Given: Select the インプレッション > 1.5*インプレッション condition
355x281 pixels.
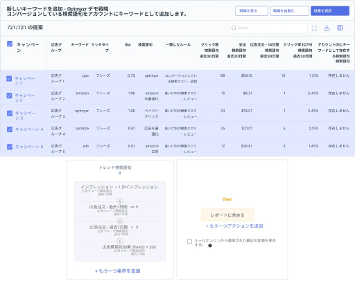Looking at the screenshot, I should point(120,192).
